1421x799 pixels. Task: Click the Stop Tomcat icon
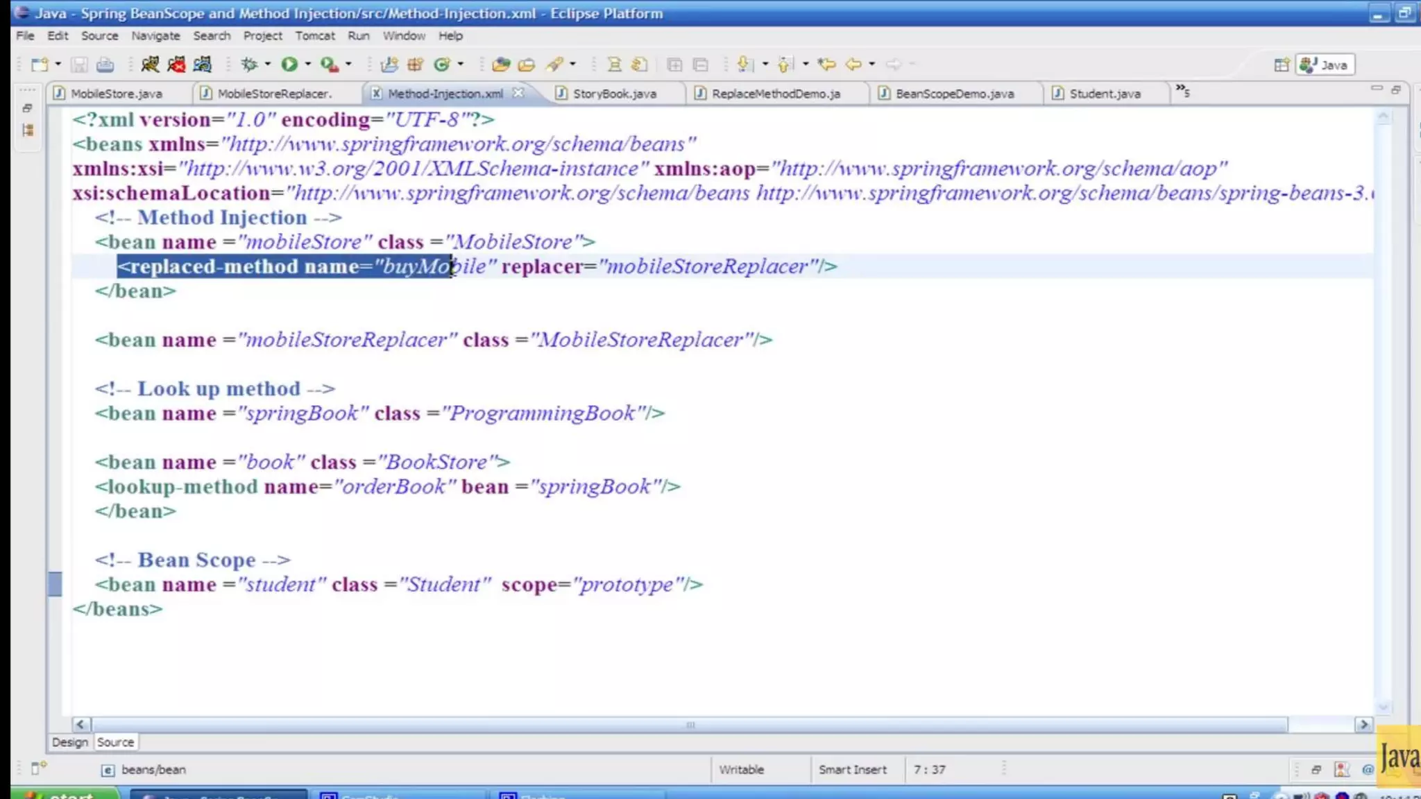[176, 65]
